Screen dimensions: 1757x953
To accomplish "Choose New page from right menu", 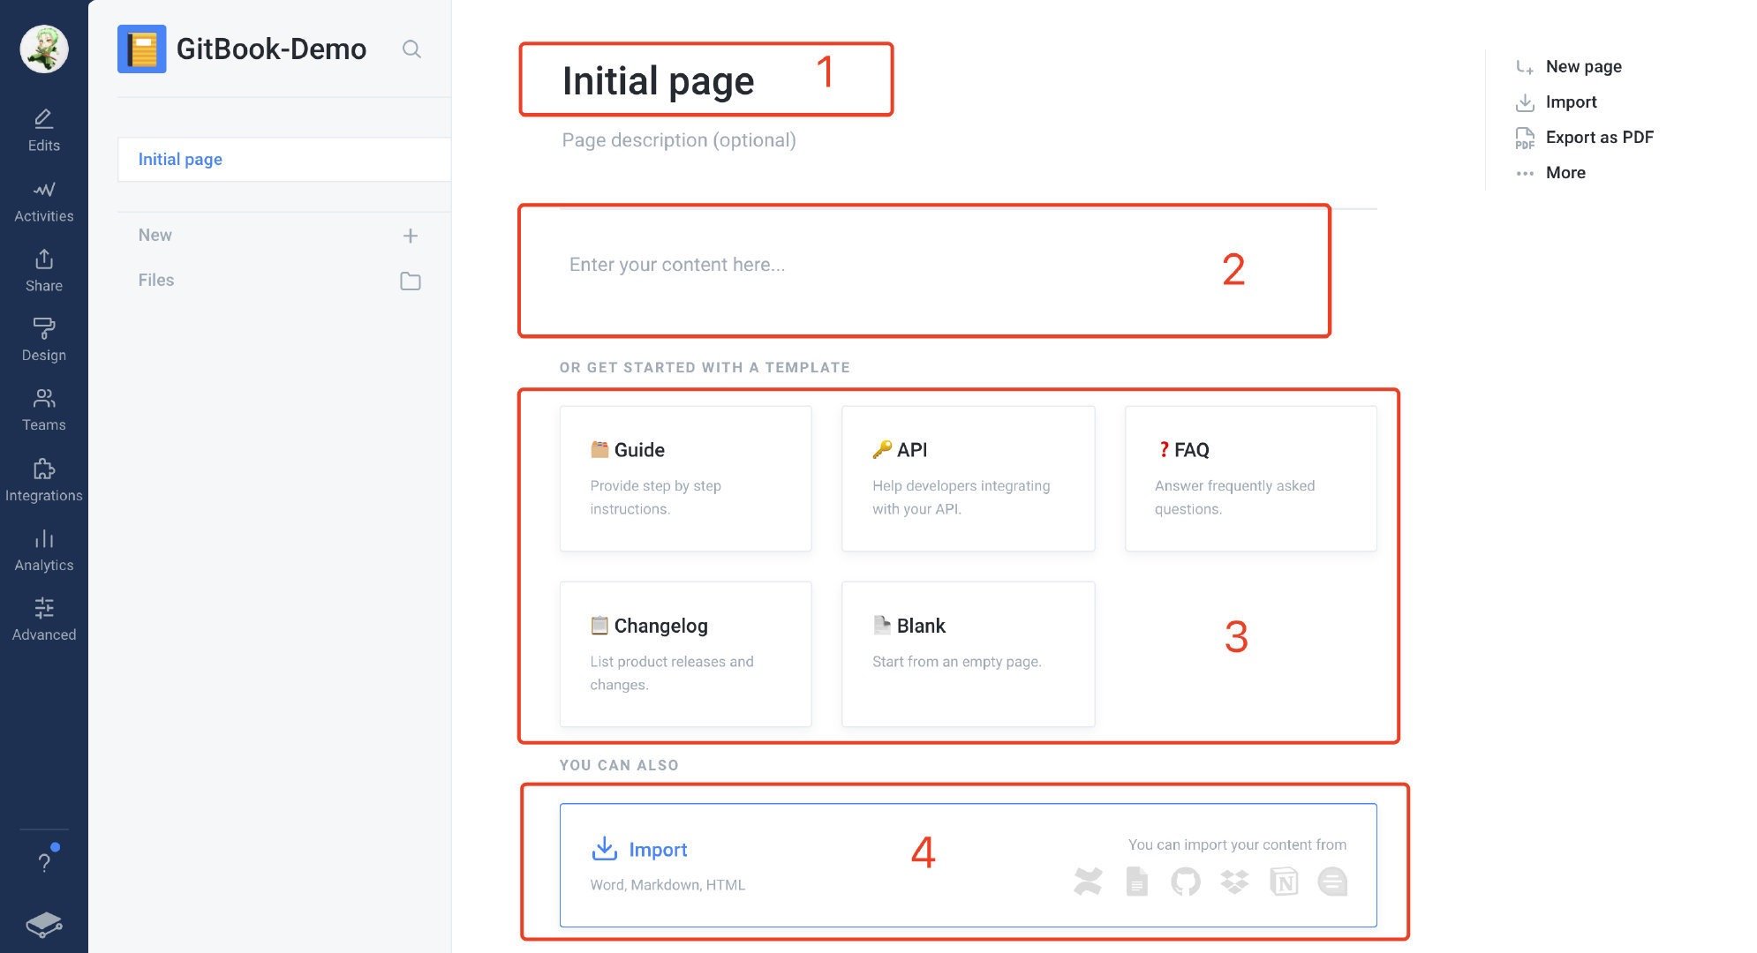I will coord(1582,67).
